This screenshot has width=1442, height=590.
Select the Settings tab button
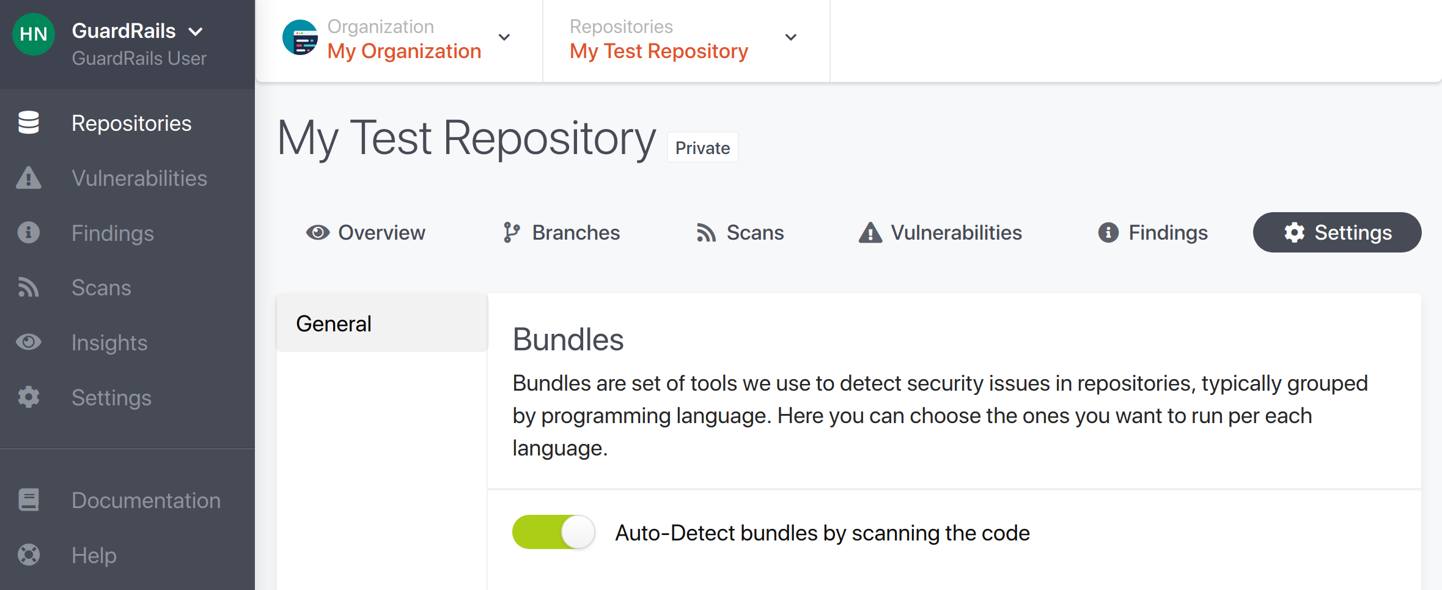pos(1337,232)
